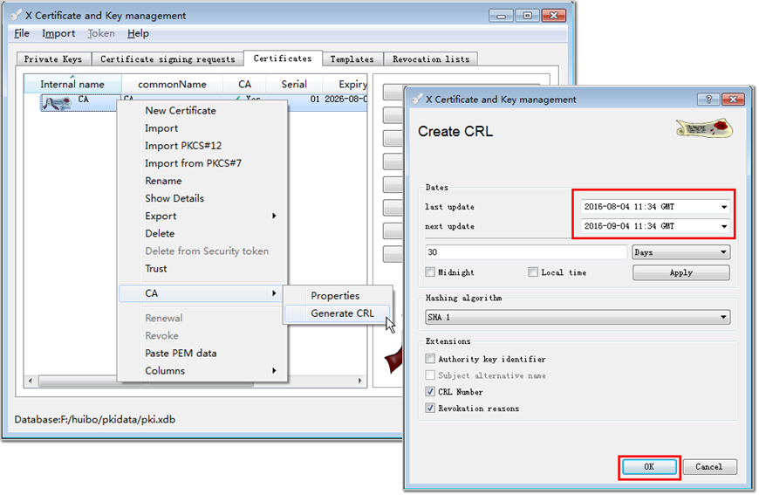Viewport: 759px width, 495px height.
Task: Click the Subject alternative name checkbox
Action: click(x=430, y=375)
